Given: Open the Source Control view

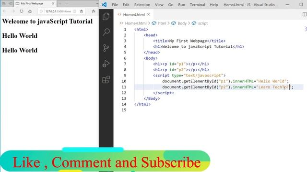Looking at the screenshot, I should coord(106,48).
